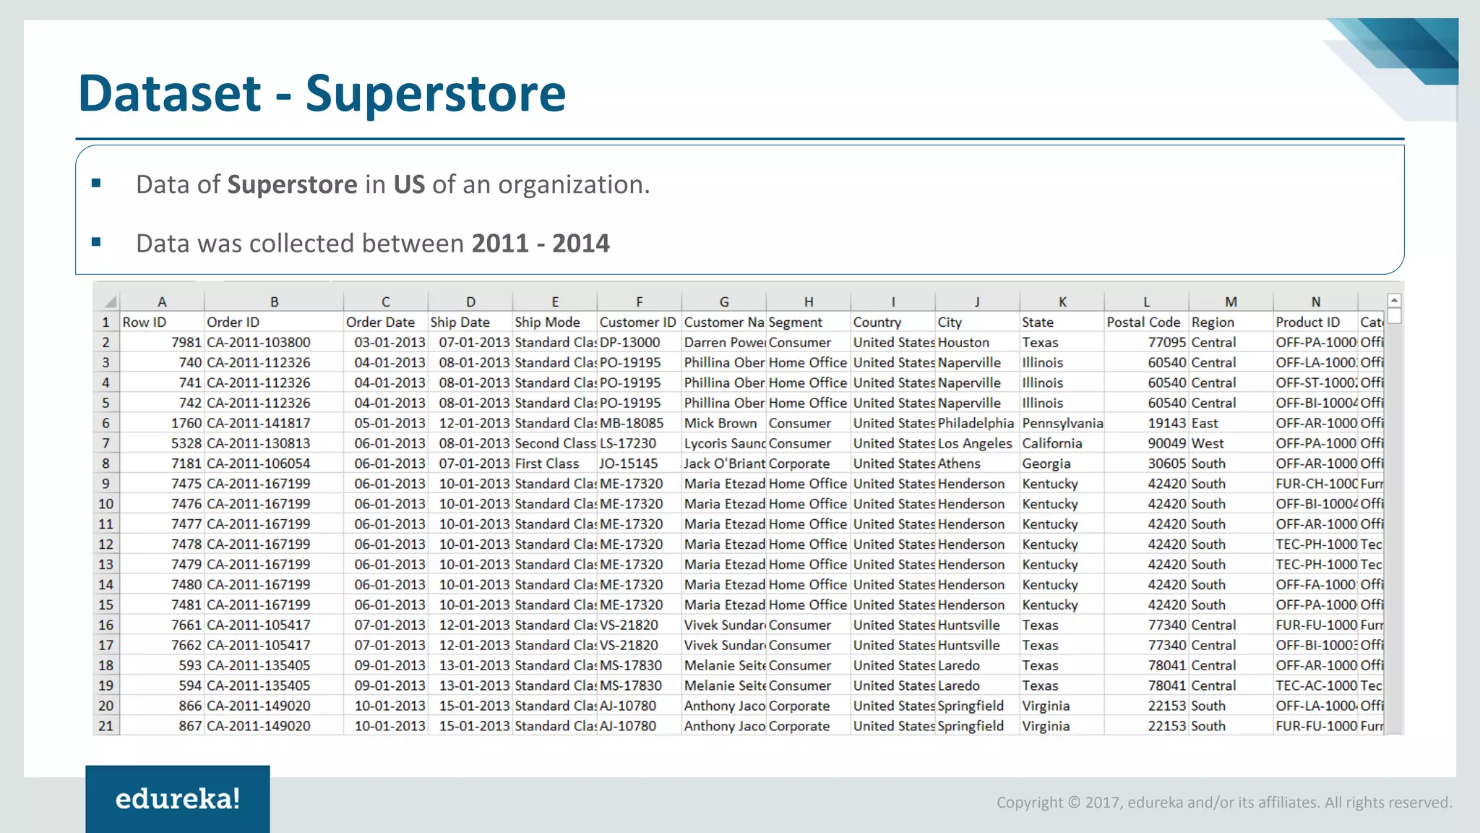Click cell 'CA-2011-130813'

pos(274,443)
